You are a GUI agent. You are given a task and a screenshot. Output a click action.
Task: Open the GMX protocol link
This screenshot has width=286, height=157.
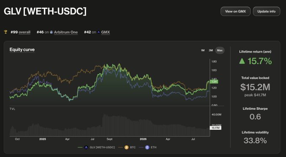tap(105, 32)
